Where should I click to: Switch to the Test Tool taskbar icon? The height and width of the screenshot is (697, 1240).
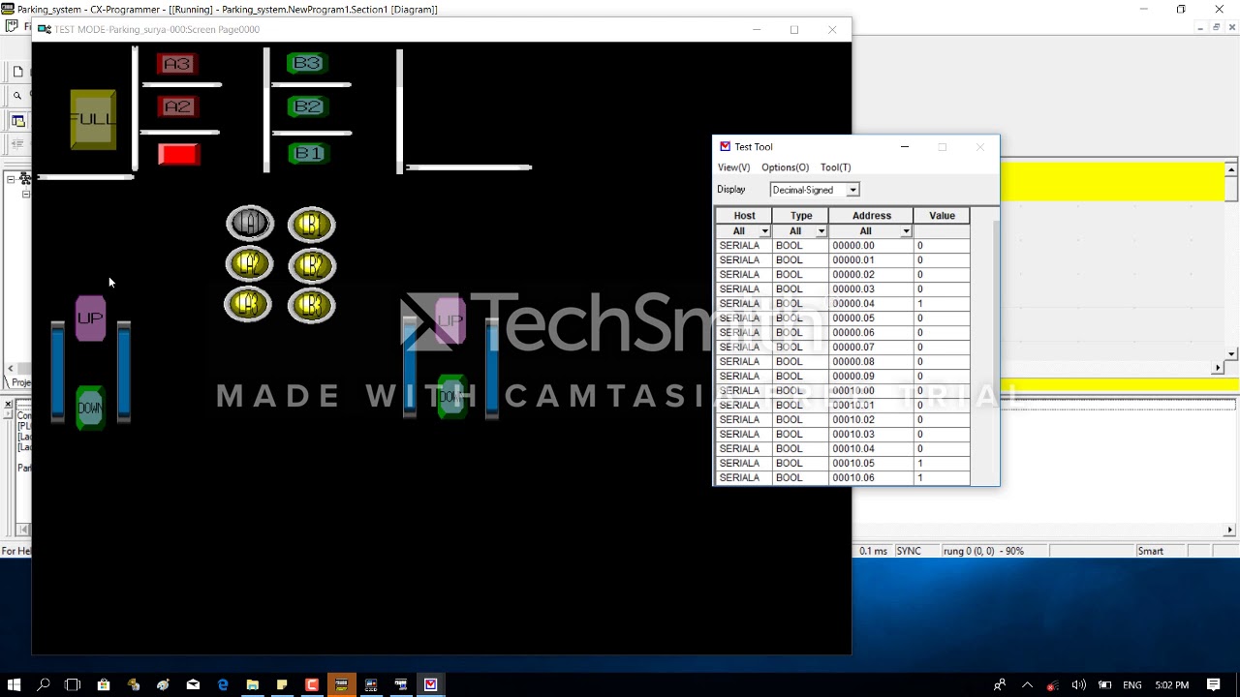coord(431,685)
